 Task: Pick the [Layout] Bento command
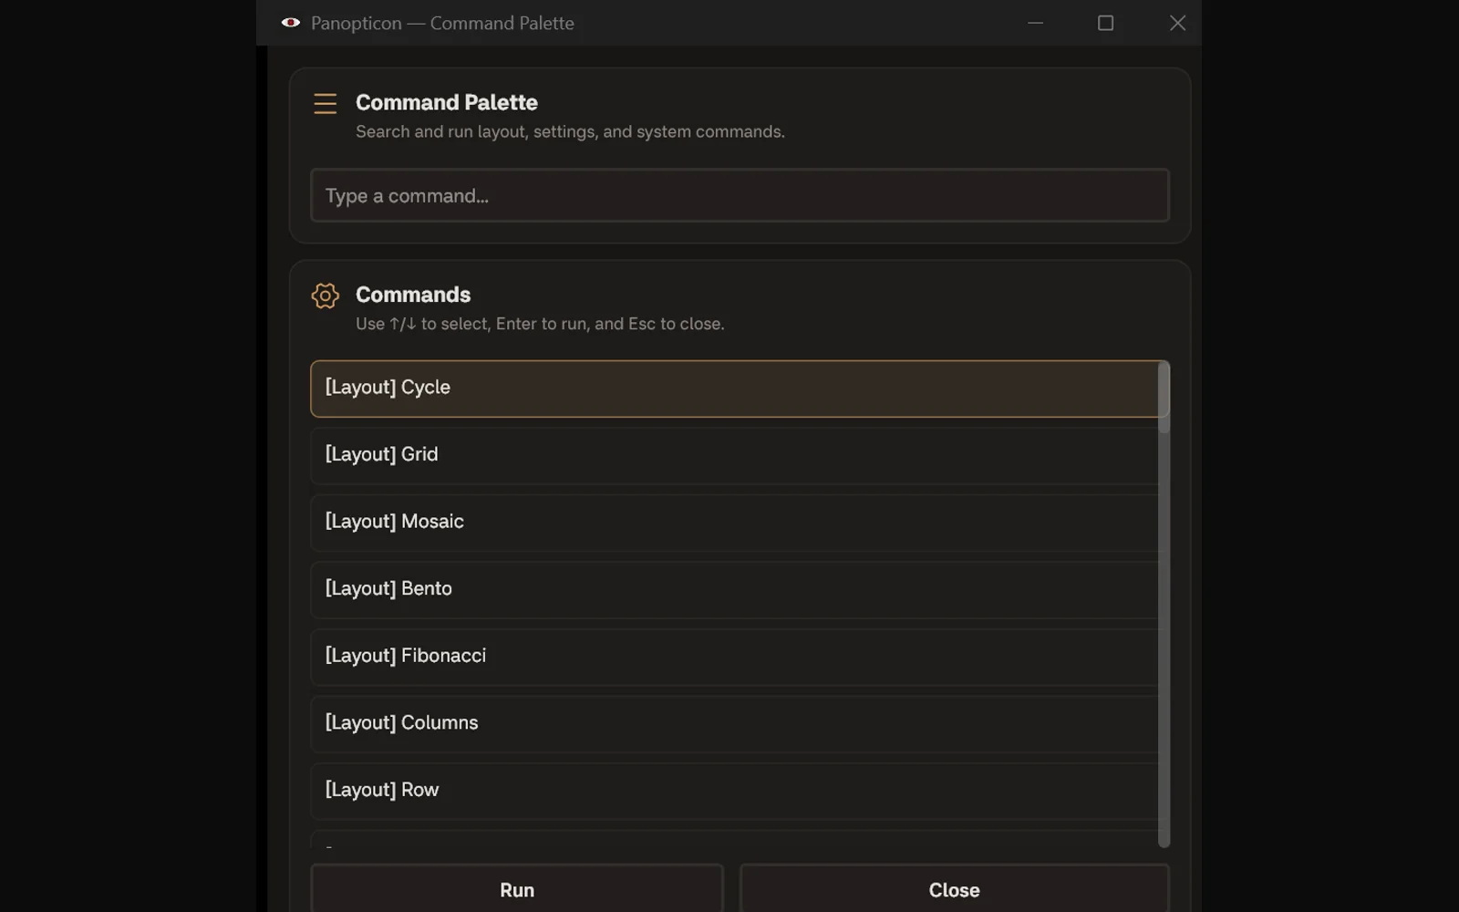point(734,589)
